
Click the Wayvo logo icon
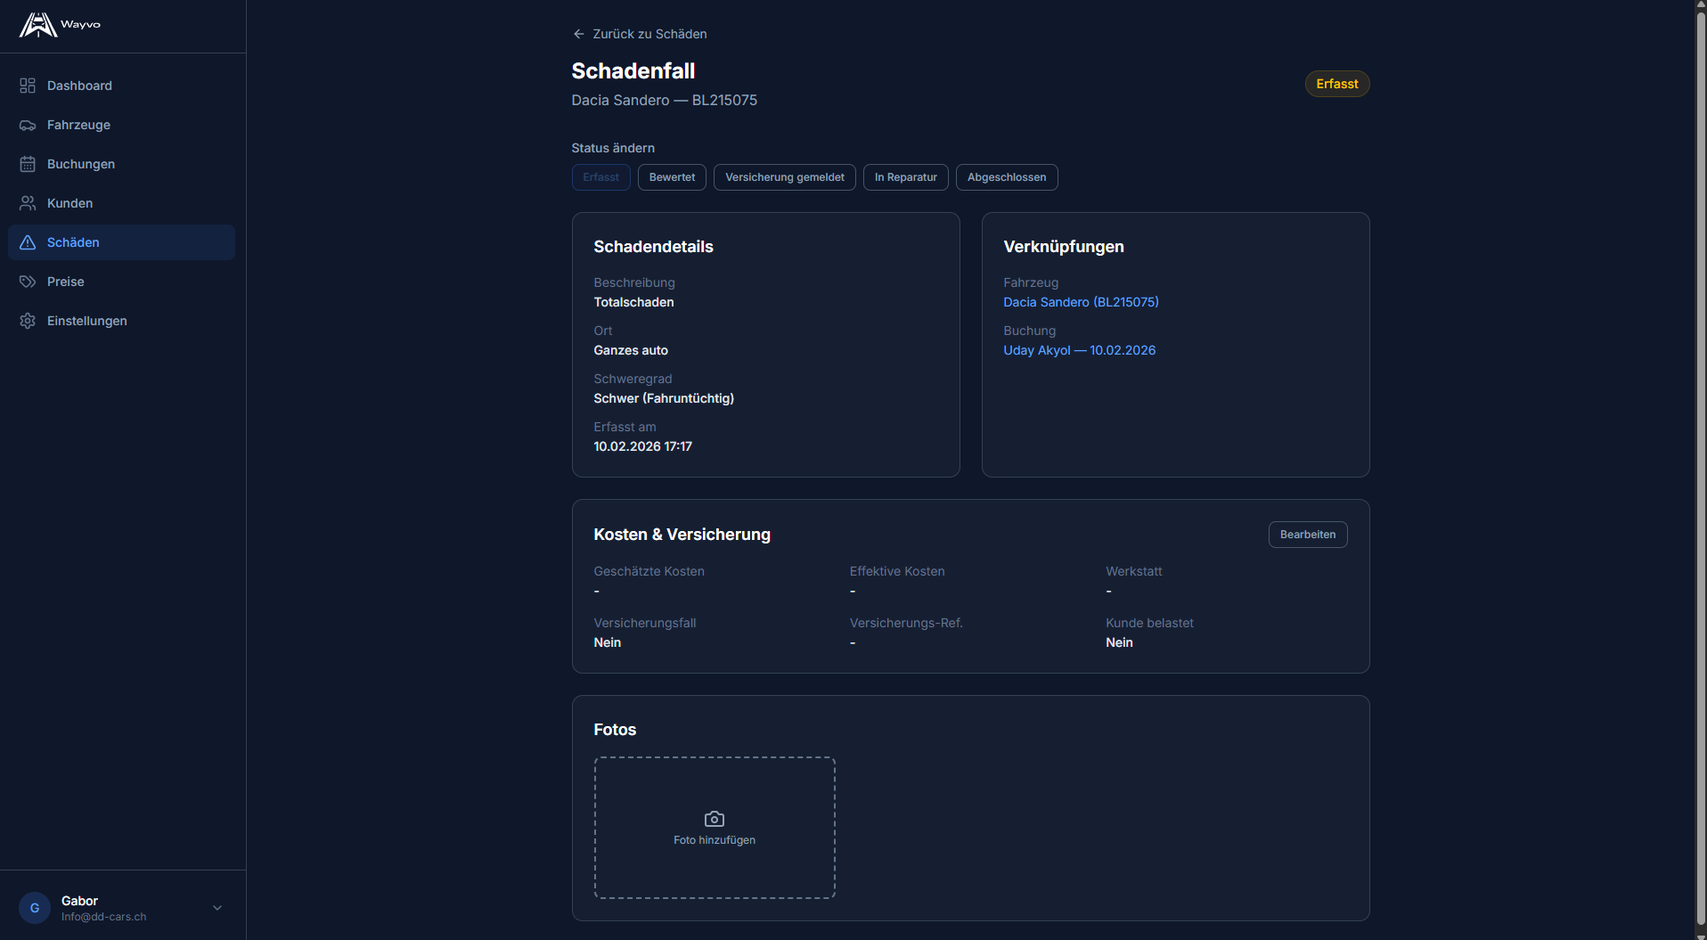[37, 25]
